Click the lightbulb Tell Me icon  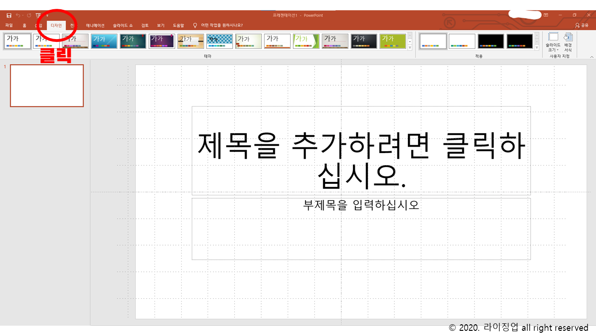tap(195, 25)
